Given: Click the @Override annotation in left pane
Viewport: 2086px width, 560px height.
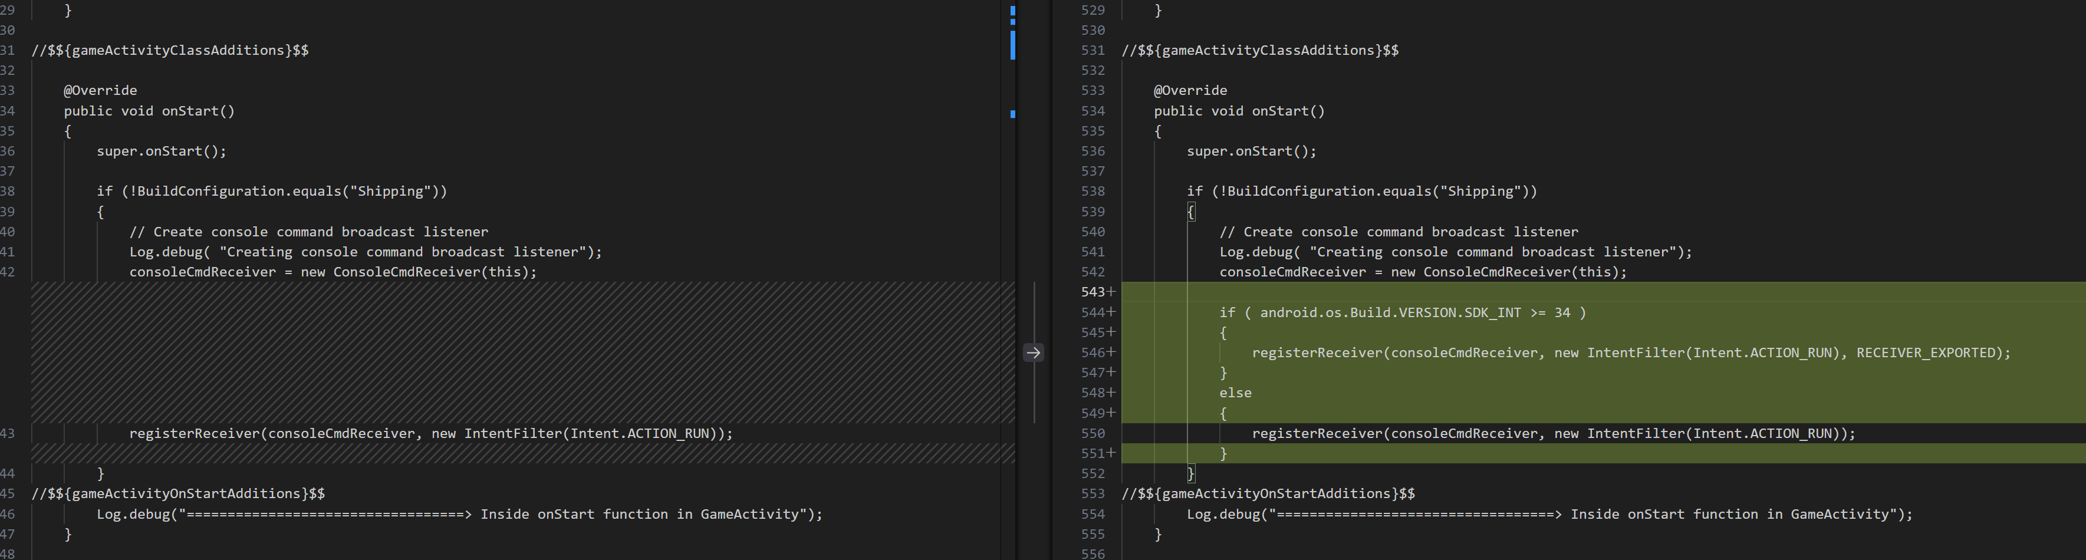Looking at the screenshot, I should coord(100,91).
